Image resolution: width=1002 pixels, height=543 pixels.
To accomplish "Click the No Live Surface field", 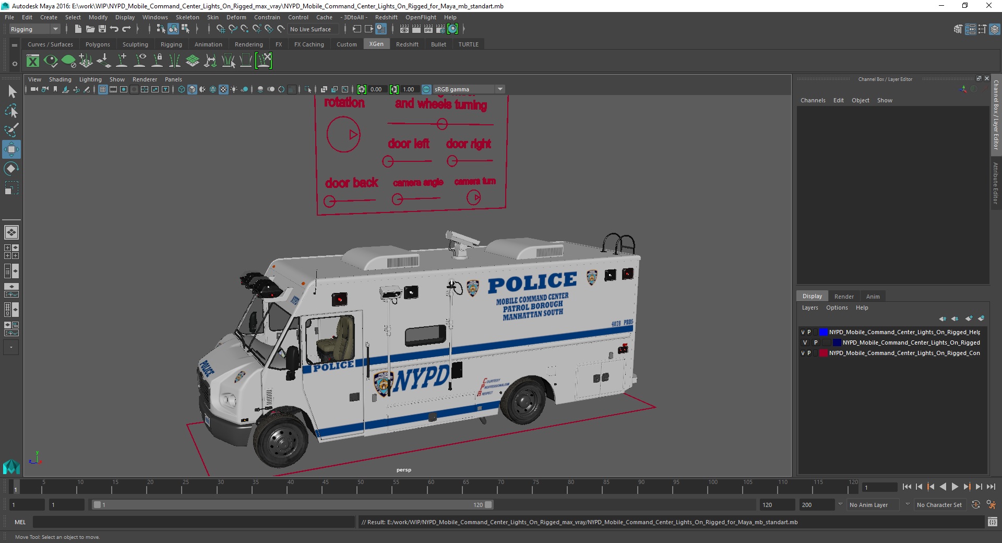I will (x=313, y=29).
